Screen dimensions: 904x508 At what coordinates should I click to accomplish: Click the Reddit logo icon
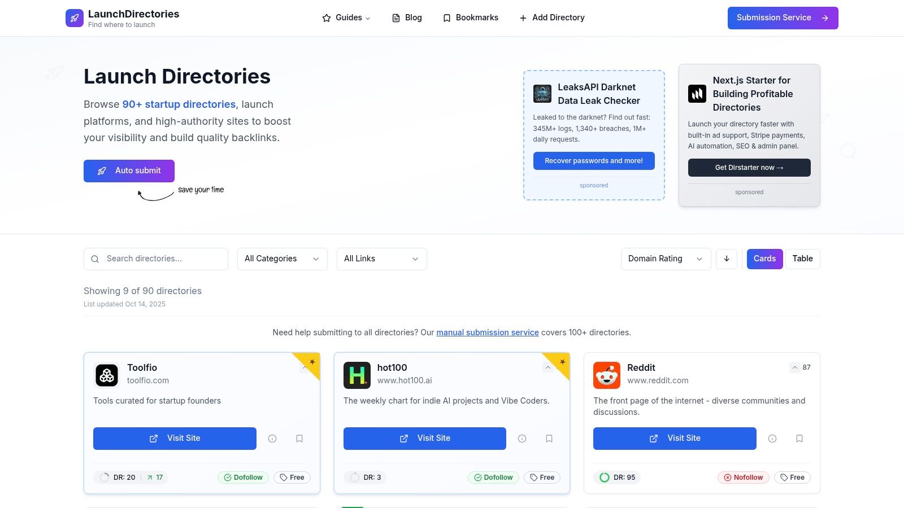606,375
